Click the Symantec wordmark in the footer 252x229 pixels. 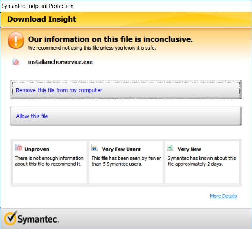pos(38,219)
